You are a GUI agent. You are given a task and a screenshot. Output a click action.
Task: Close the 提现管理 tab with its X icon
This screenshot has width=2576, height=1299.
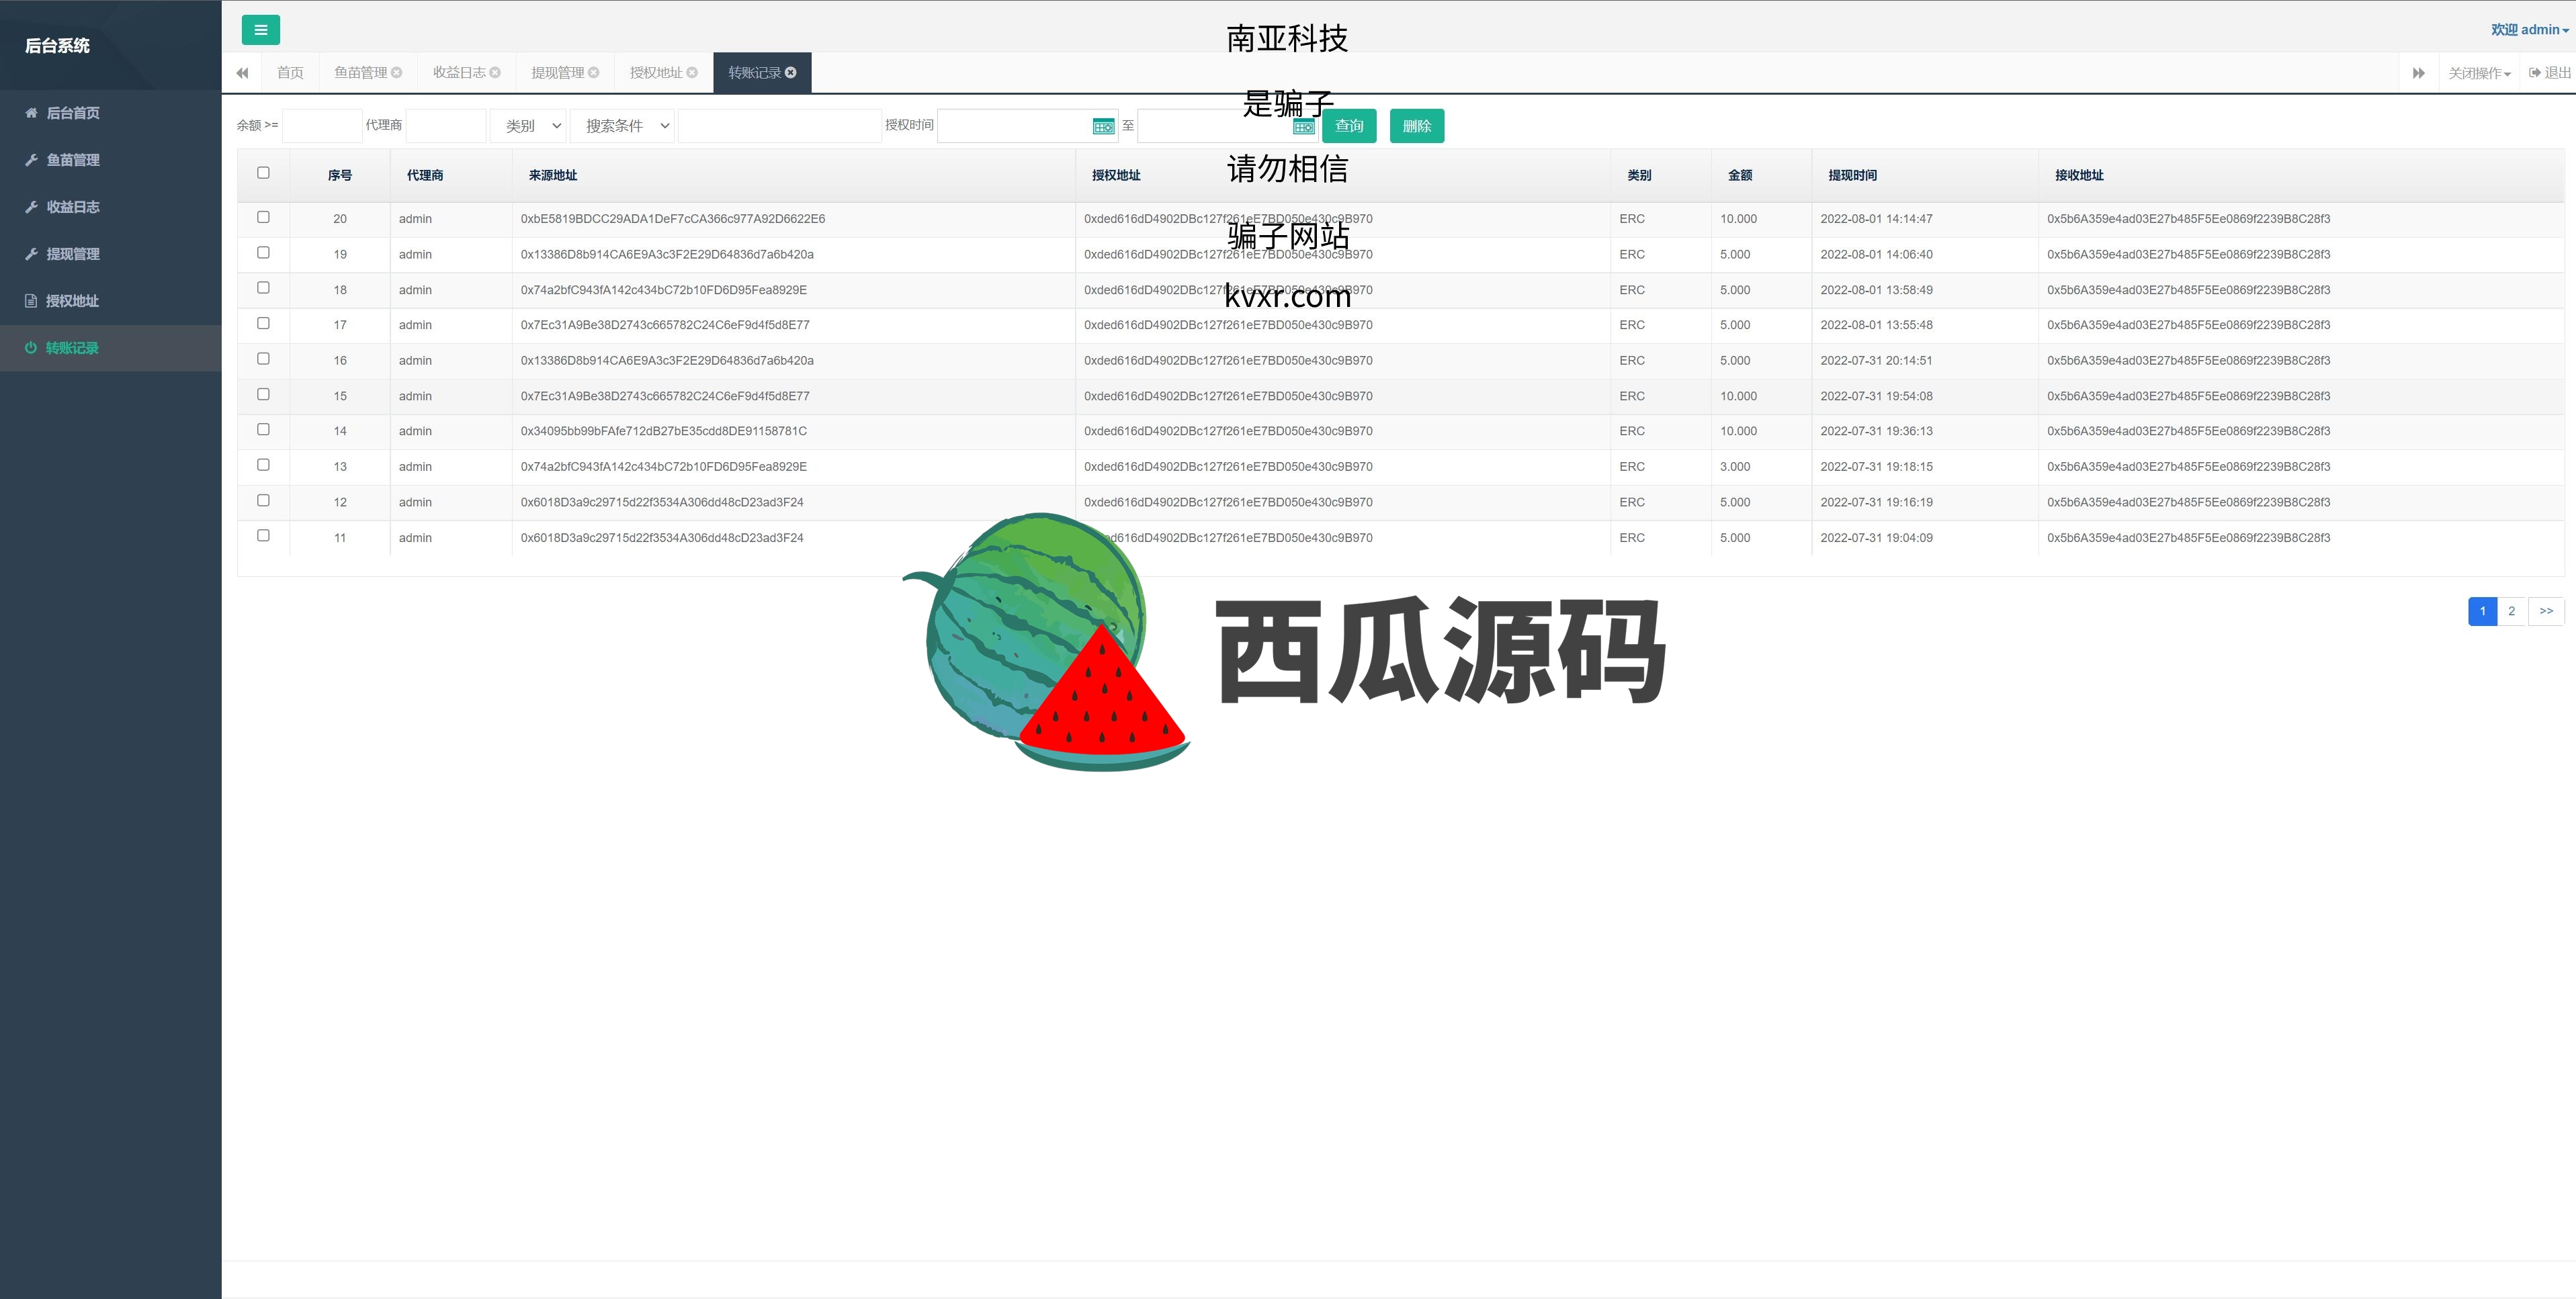coord(594,72)
